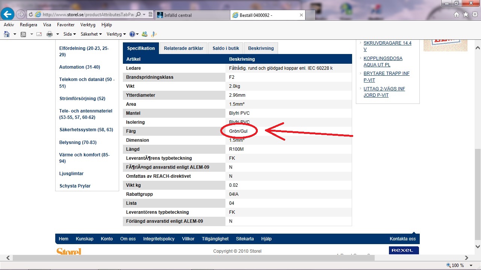Click the Home icon in command bar
This screenshot has width=481, height=270.
[x=6, y=34]
